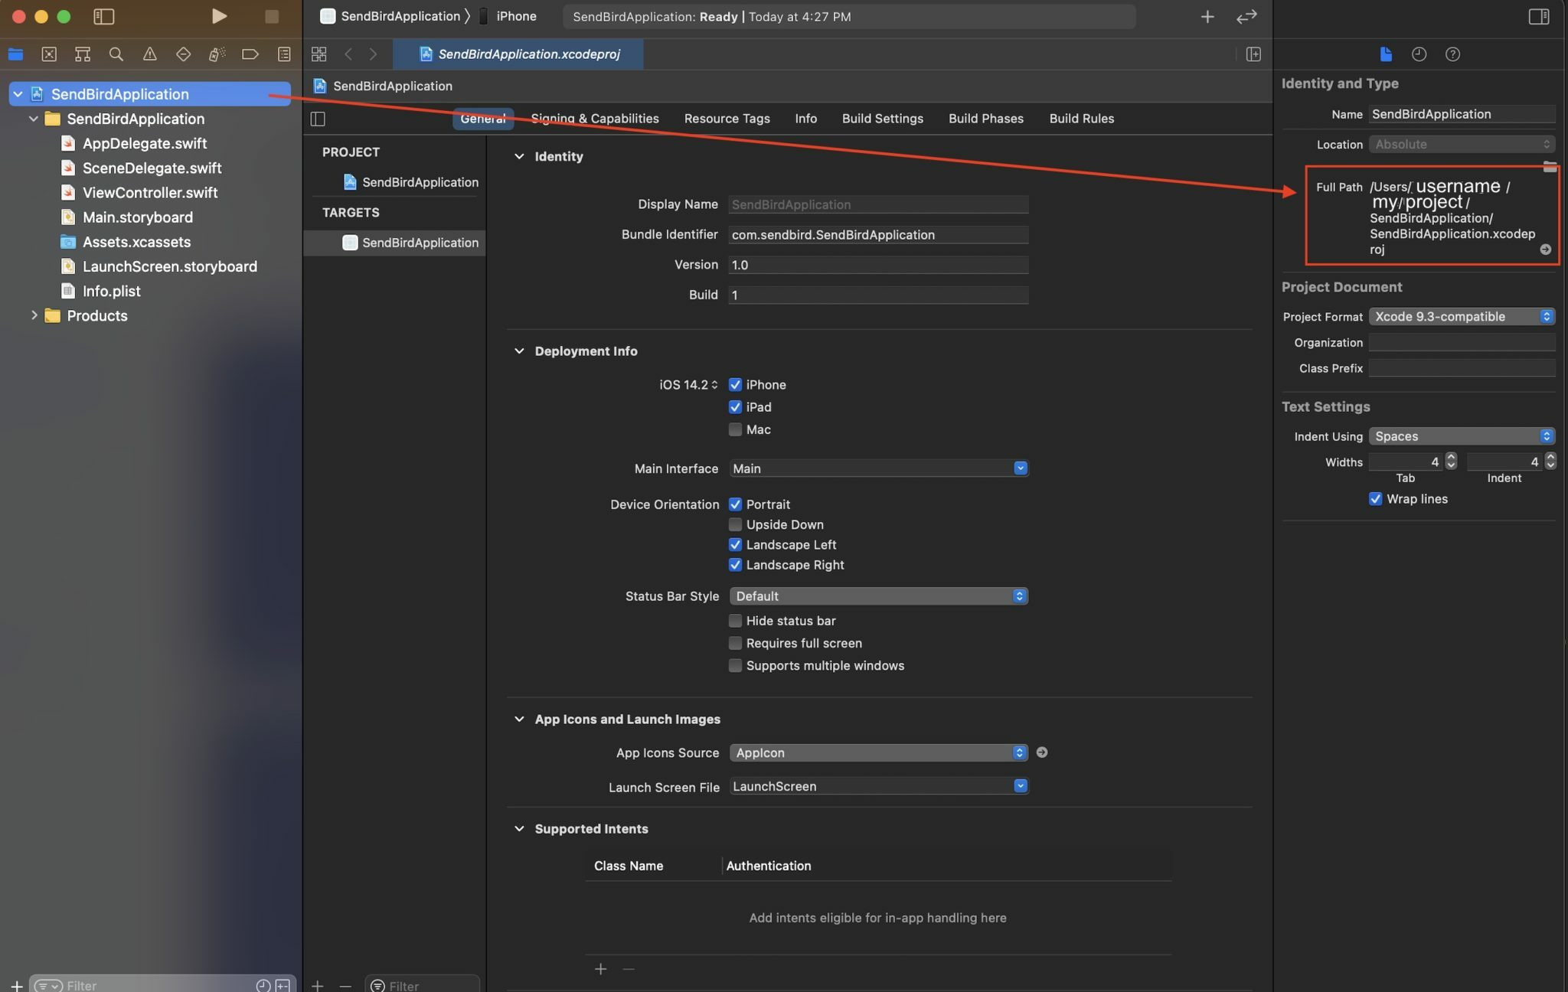The width and height of the screenshot is (1568, 992).
Task: Toggle the inspectors panel at the top right
Action: tap(1539, 16)
